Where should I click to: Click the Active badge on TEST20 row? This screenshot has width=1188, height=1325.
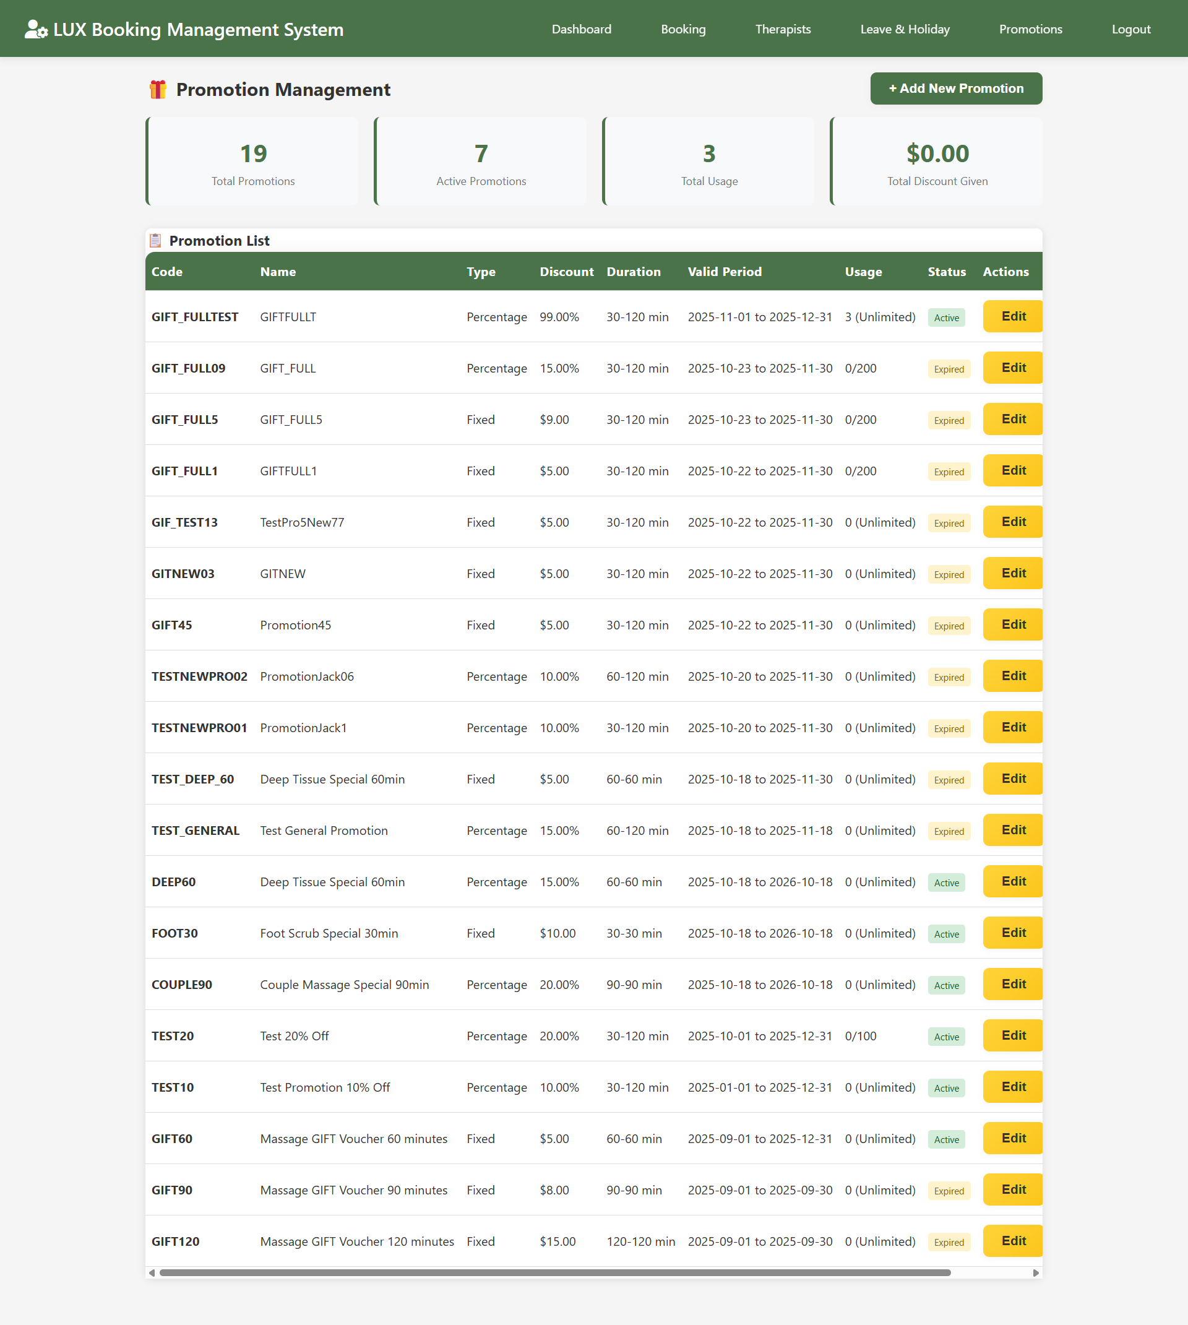point(947,1037)
